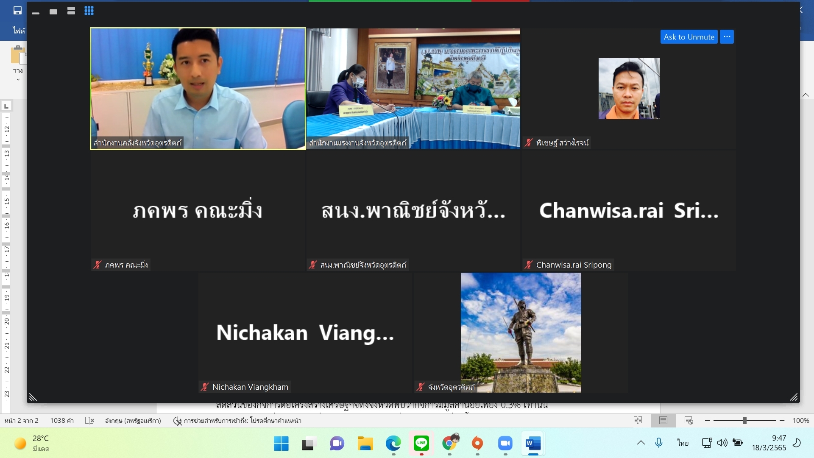Switch to Print Layout view
Viewport: 814px width, 458px height.
point(663,420)
